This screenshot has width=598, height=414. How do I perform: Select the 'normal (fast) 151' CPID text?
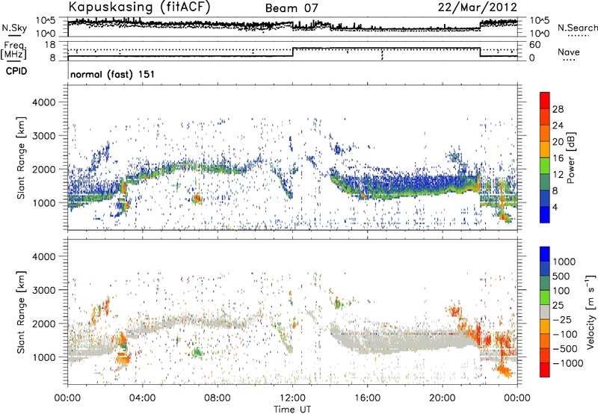(x=113, y=74)
